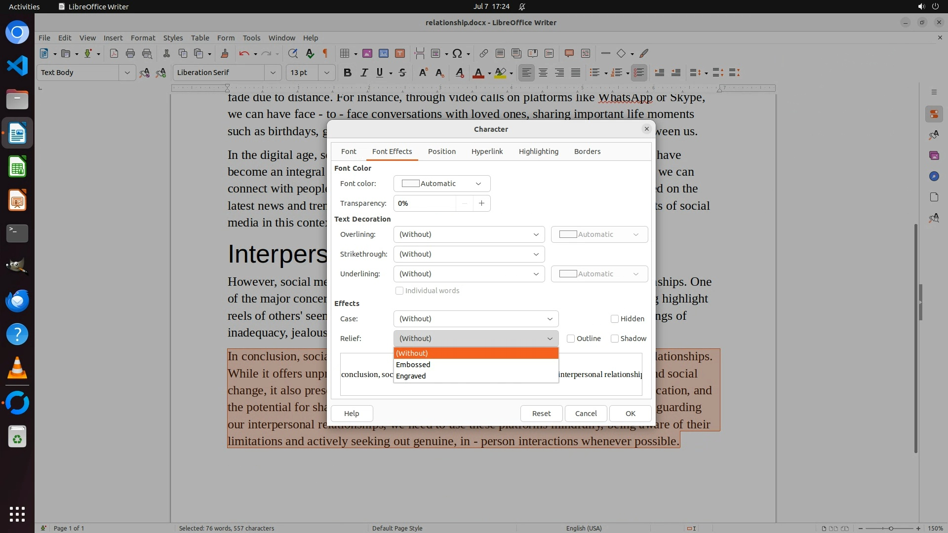The image size is (948, 533).
Task: Open the Case dropdown
Action: pos(475,319)
